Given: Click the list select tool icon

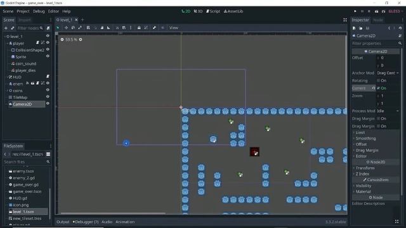Looking at the screenshot, I should pos(88,28).
